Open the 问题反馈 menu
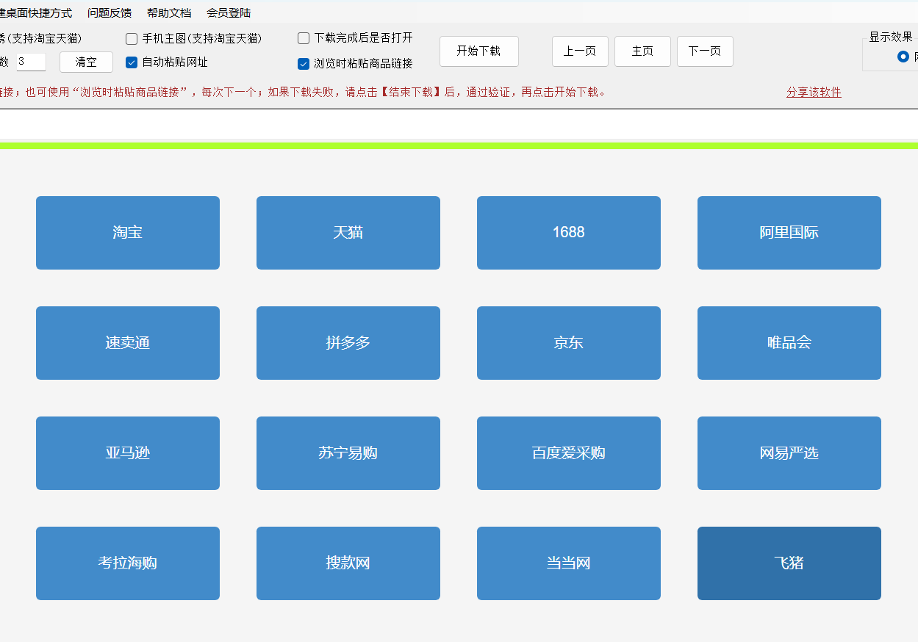Image resolution: width=918 pixels, height=642 pixels. [x=109, y=12]
